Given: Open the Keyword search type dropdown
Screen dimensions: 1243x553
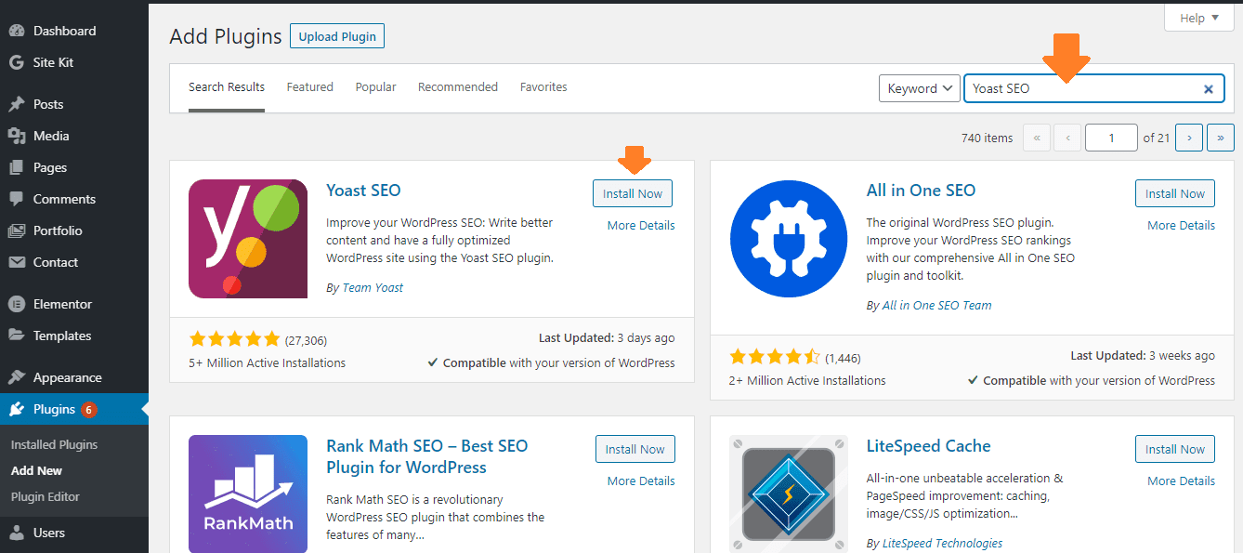Looking at the screenshot, I should 920,88.
